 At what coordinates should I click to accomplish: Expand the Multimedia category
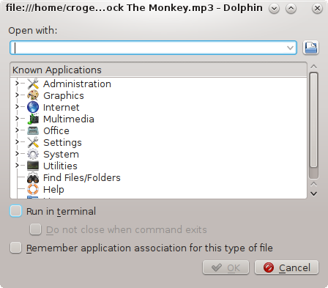tap(17, 119)
